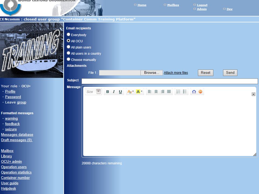This screenshot has width=259, height=194.
Task: Click the Subject input field
Action: pyautogui.click(x=170, y=81)
